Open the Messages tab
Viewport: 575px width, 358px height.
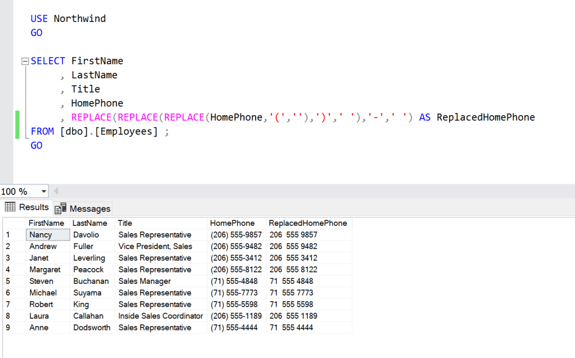pos(83,209)
